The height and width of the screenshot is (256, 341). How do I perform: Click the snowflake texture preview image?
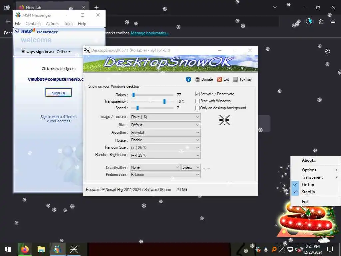pyautogui.click(x=224, y=120)
